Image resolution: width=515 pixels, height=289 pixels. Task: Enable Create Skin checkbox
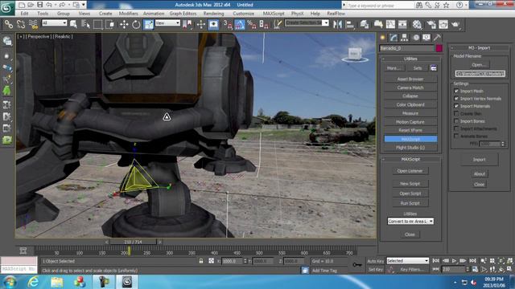456,113
